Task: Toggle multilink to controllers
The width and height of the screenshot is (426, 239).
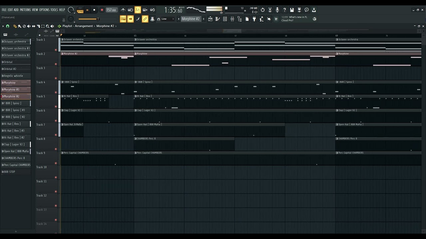Action: (152, 19)
